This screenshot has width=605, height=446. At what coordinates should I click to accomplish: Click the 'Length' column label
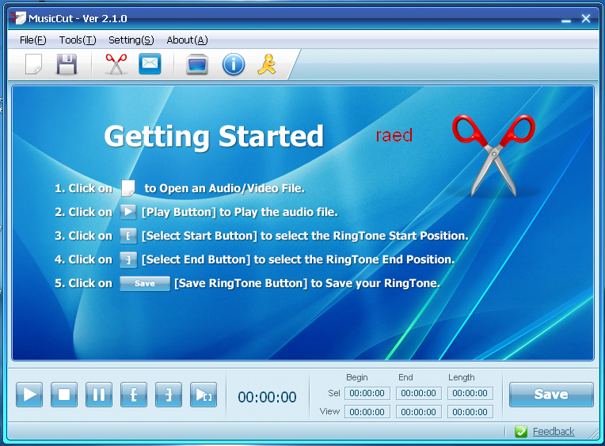coord(462,377)
